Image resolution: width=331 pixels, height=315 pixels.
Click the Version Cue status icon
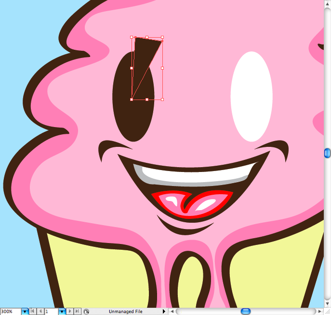86,312
